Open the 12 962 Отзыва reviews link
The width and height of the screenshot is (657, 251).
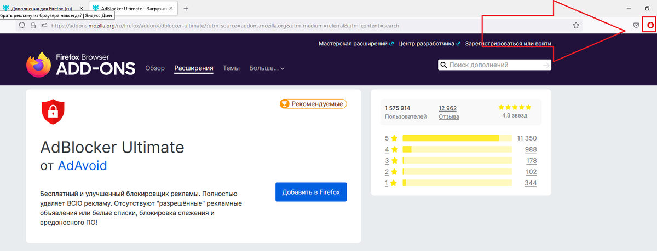coord(449,112)
